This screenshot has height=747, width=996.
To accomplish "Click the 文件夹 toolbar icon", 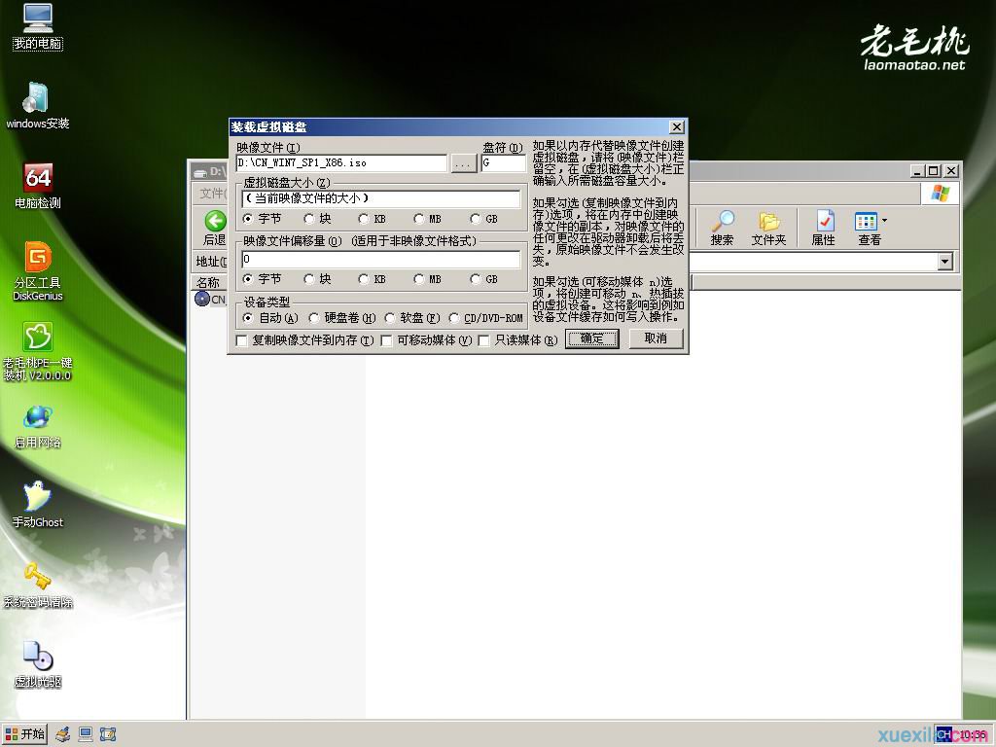I will (768, 228).
